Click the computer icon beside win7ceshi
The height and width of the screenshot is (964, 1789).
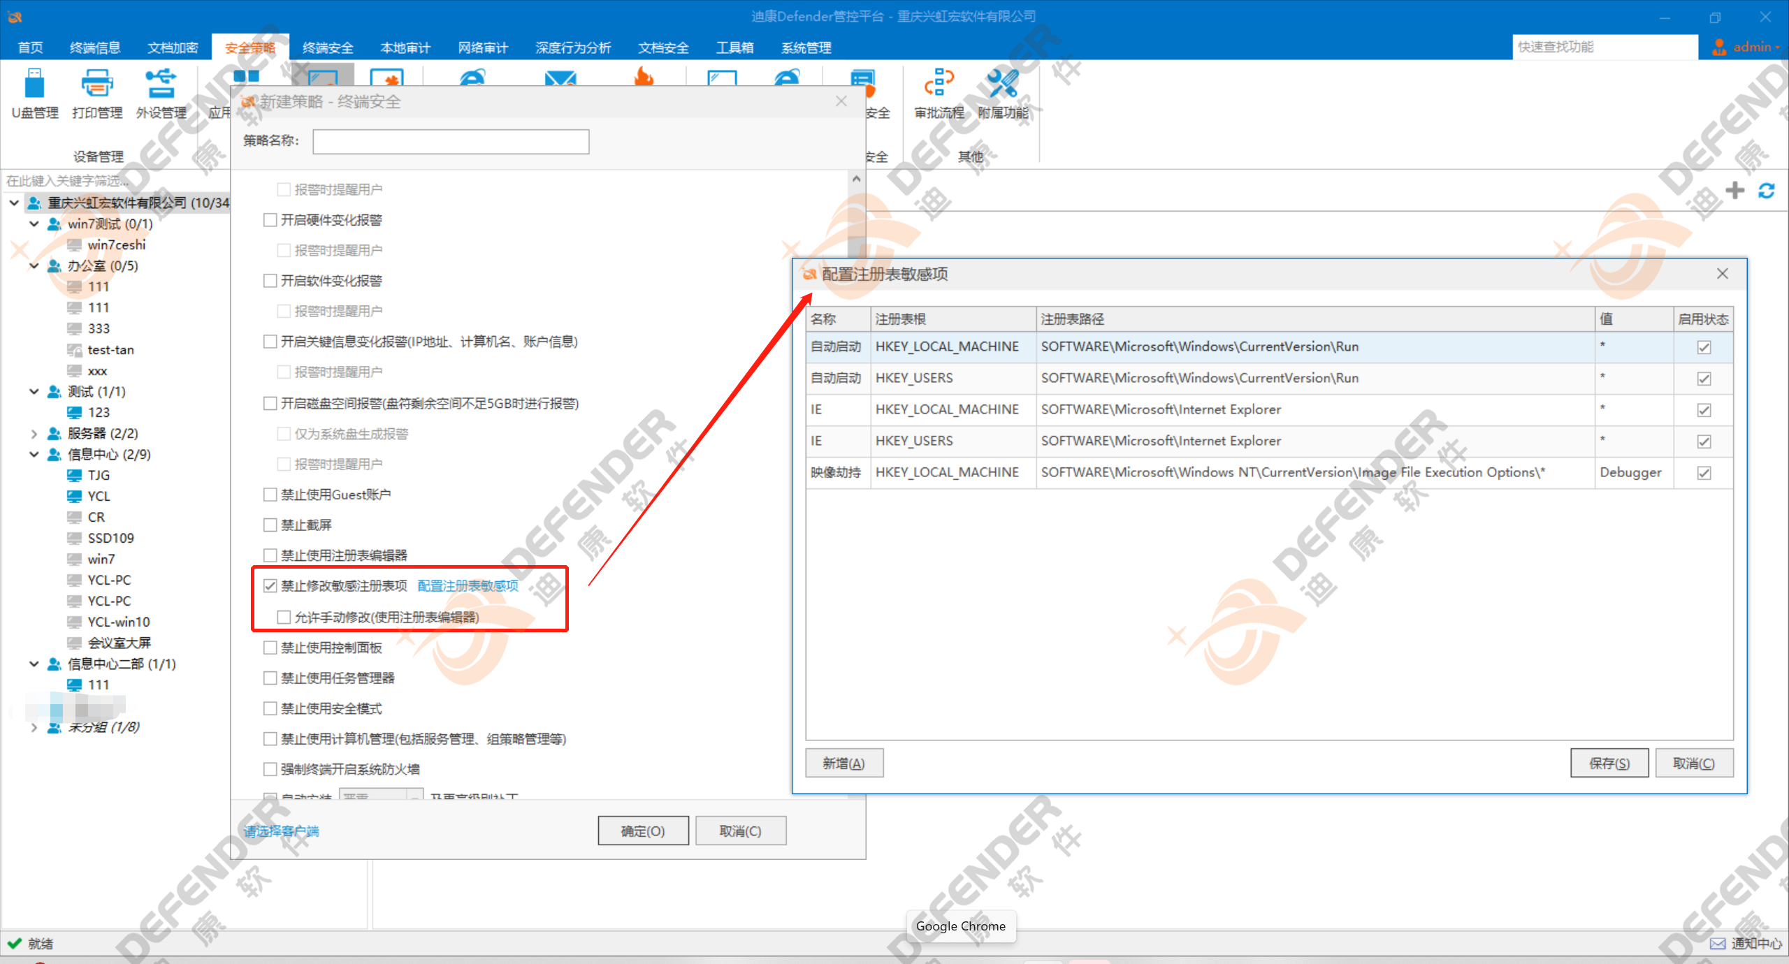coord(74,245)
